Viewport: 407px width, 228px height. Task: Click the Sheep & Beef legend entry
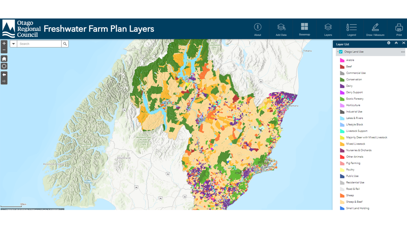pyautogui.click(x=354, y=202)
